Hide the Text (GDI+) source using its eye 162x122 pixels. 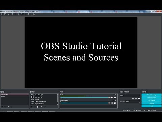32,97
